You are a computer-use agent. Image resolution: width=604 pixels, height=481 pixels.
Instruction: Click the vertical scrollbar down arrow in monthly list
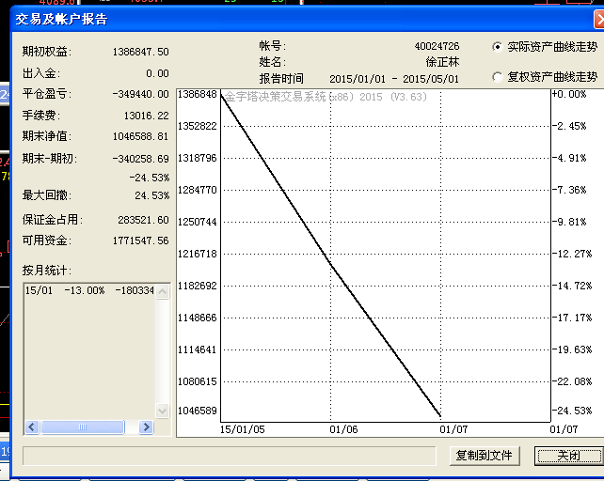coord(164,411)
